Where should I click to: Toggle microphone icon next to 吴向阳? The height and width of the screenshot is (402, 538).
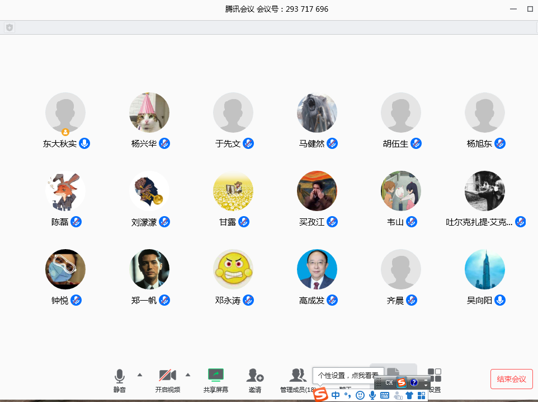pyautogui.click(x=500, y=301)
